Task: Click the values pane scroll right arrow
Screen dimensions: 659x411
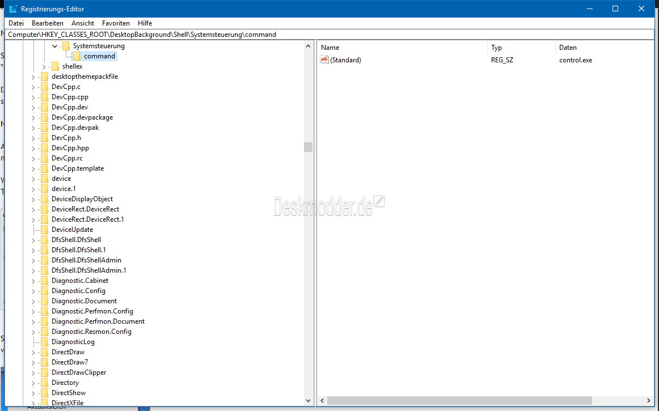Action: (x=648, y=401)
